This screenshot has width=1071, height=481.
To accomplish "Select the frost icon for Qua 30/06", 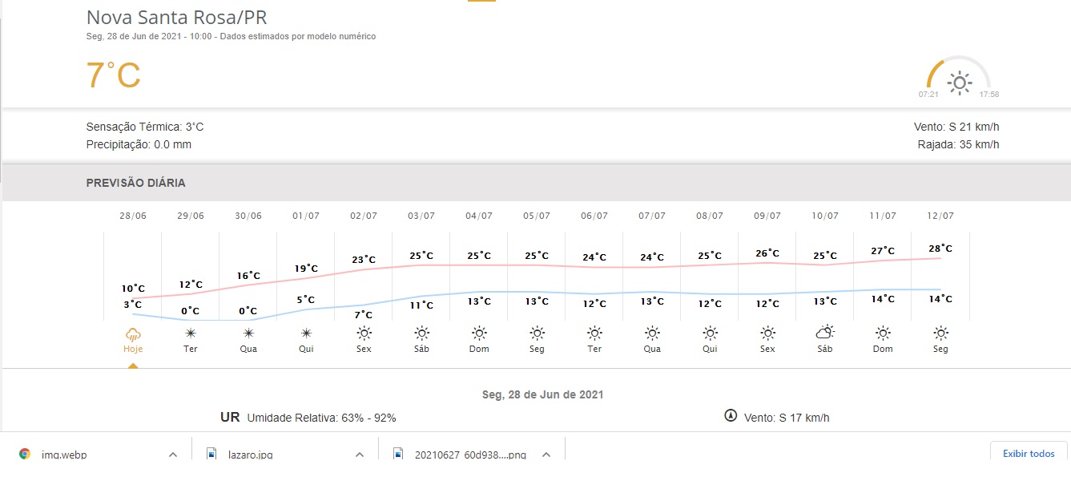I will [x=248, y=333].
